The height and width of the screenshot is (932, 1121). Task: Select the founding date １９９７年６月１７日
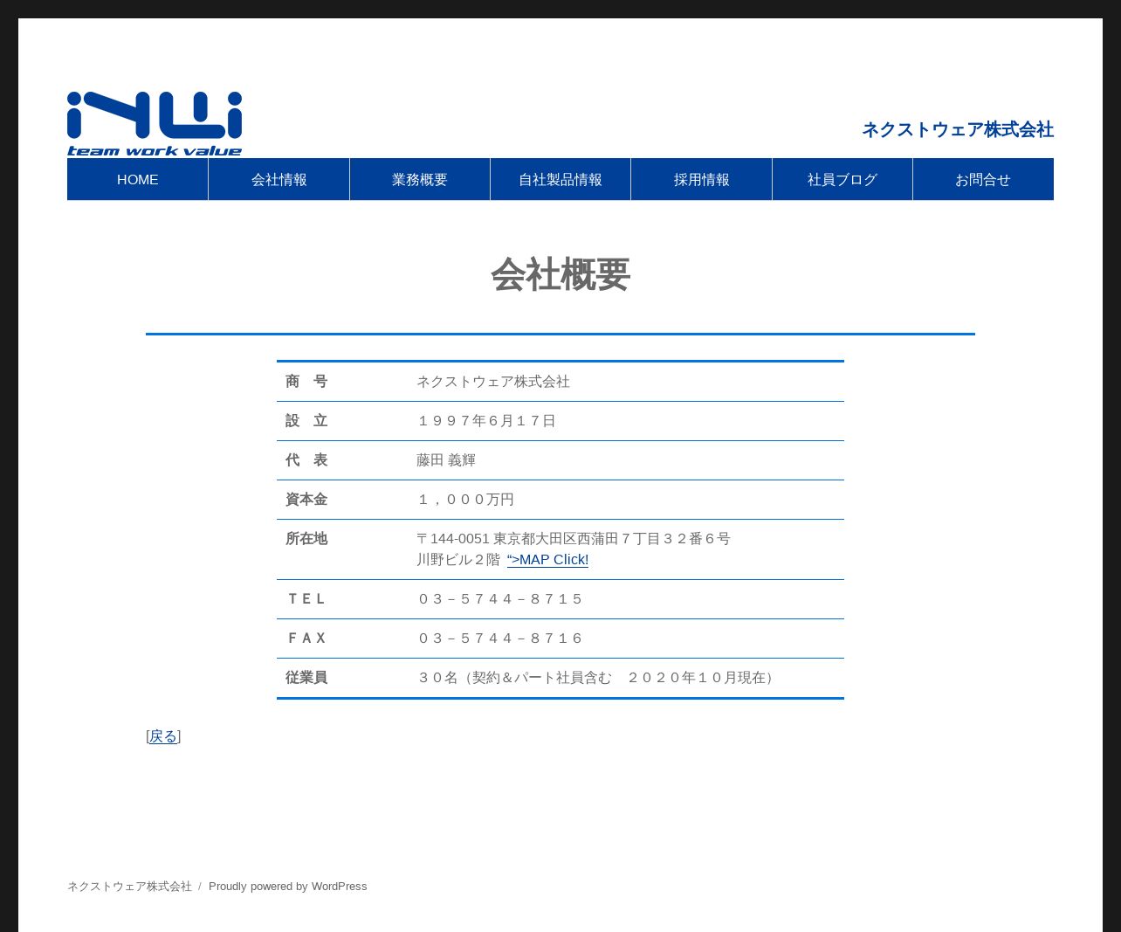click(486, 421)
